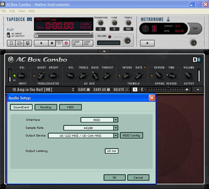Jump to loop start marker on tapedeck
The width and height of the screenshot is (209, 189).
(35, 33)
